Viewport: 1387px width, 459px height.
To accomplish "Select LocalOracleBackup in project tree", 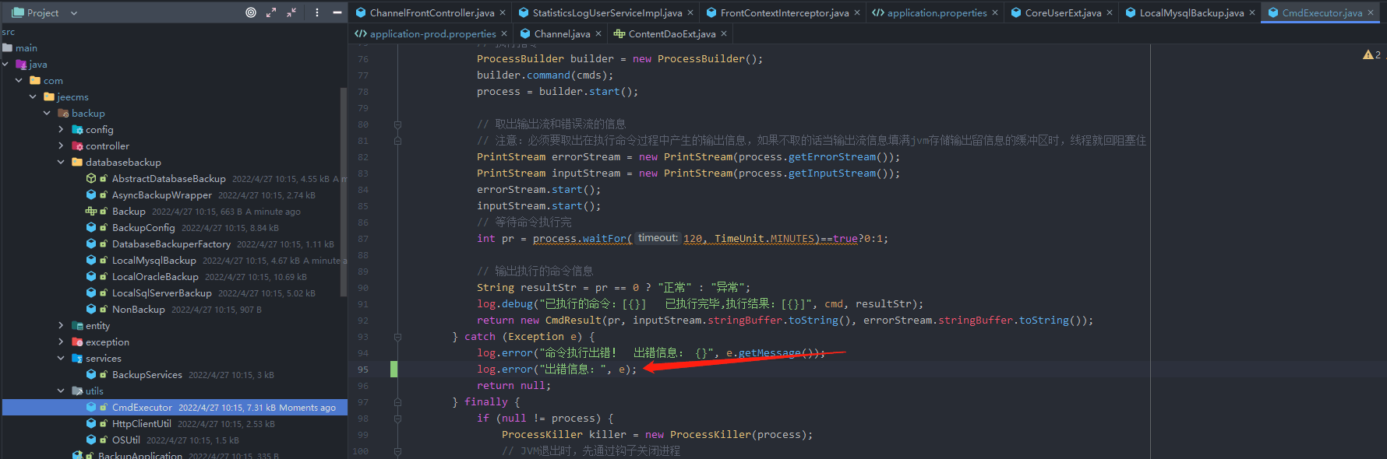I will [155, 276].
